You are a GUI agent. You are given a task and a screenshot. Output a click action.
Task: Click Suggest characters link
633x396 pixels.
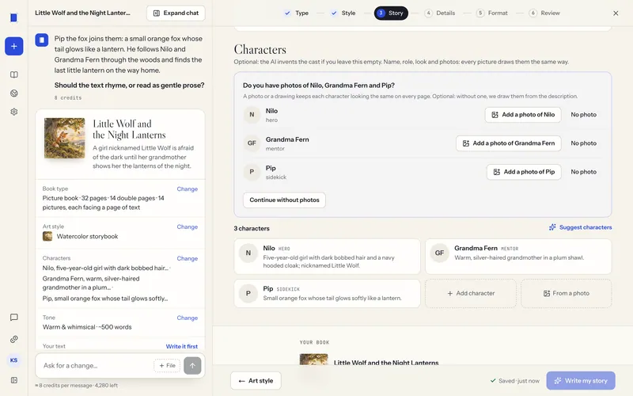pos(581,227)
